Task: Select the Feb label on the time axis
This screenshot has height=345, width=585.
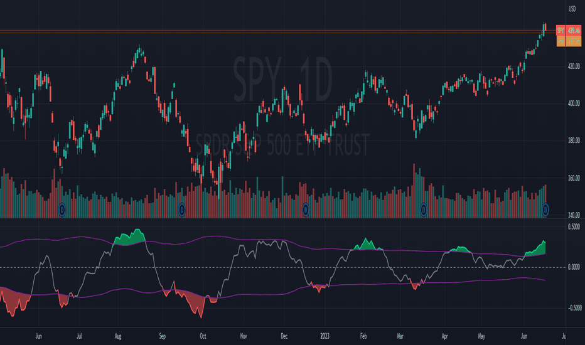Action: [363, 336]
